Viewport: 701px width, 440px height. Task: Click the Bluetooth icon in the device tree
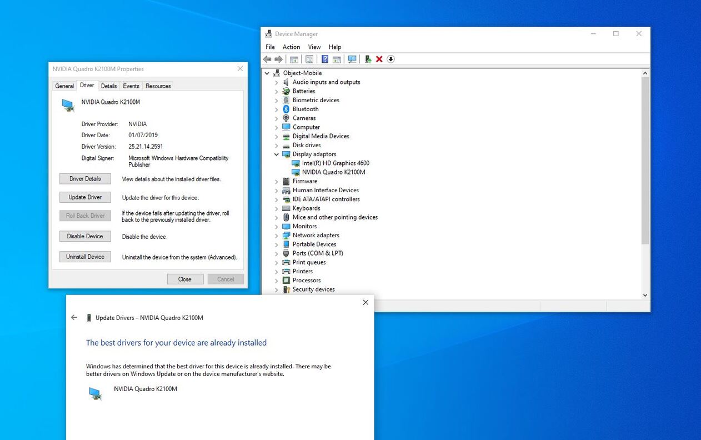pos(286,109)
